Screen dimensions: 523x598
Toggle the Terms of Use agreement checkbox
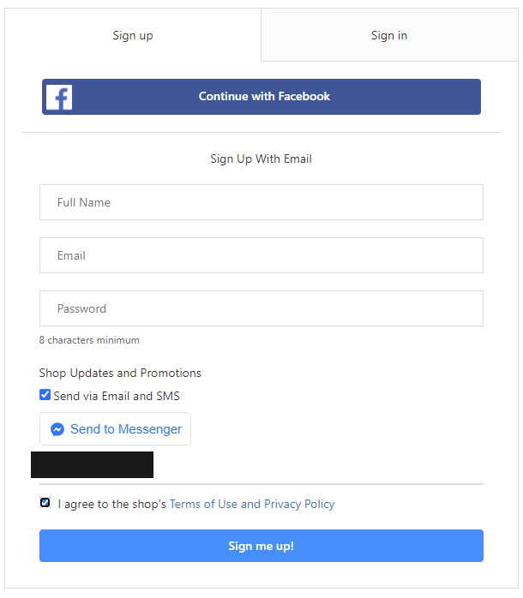click(x=45, y=503)
